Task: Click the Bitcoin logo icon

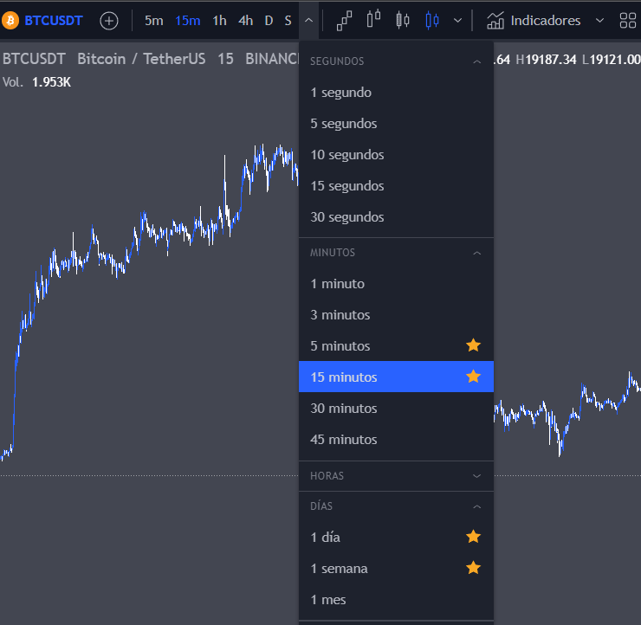Action: click(x=10, y=21)
